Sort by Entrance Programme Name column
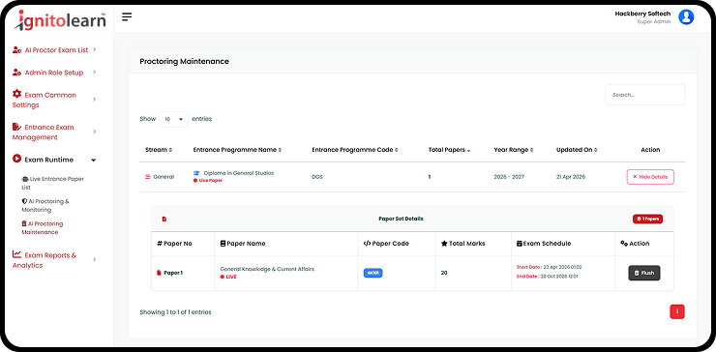Screen dimensions: 716x352 [237, 150]
